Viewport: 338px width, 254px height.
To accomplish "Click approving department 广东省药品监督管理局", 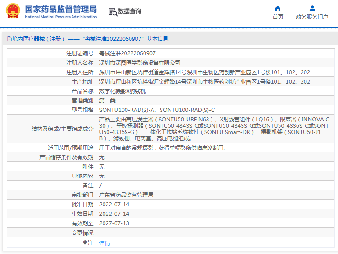I will pyautogui.click(x=126, y=195).
